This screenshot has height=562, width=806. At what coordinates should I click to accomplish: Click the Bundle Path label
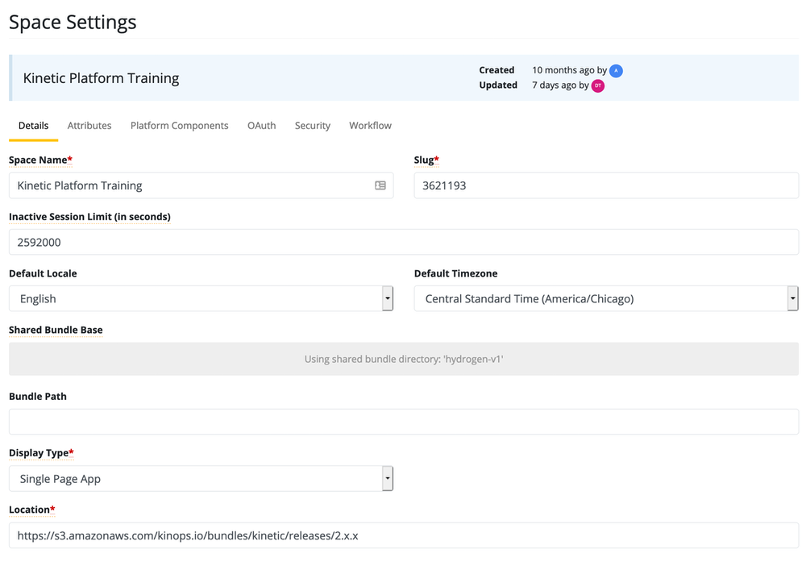[x=38, y=397]
